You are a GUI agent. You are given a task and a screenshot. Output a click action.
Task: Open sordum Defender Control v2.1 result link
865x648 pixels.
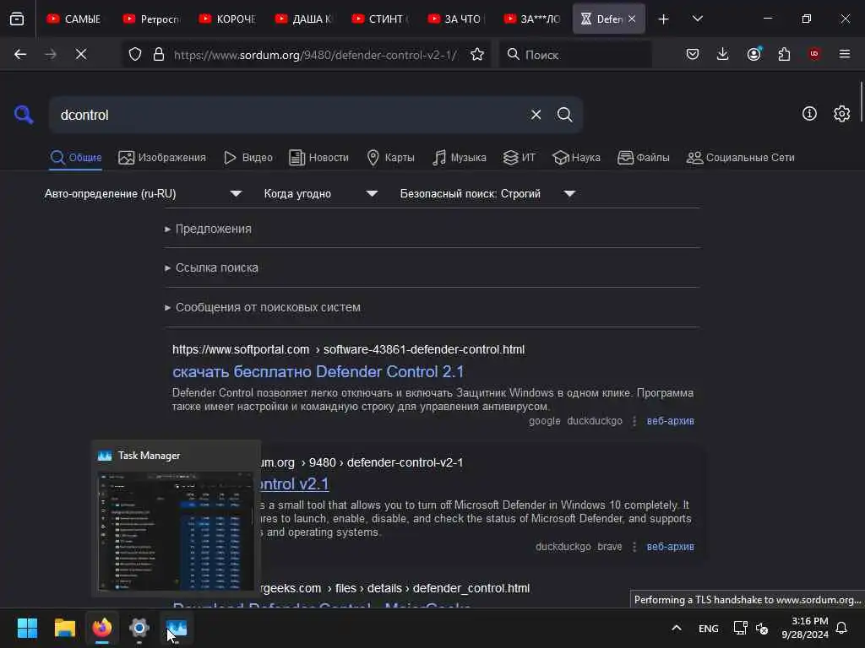coord(295,484)
